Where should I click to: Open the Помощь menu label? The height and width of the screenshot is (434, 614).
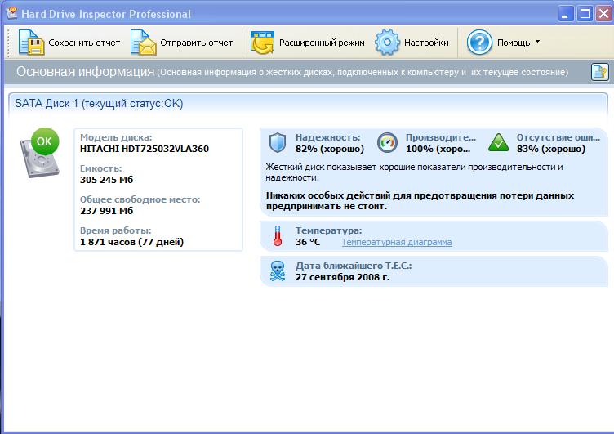(514, 43)
